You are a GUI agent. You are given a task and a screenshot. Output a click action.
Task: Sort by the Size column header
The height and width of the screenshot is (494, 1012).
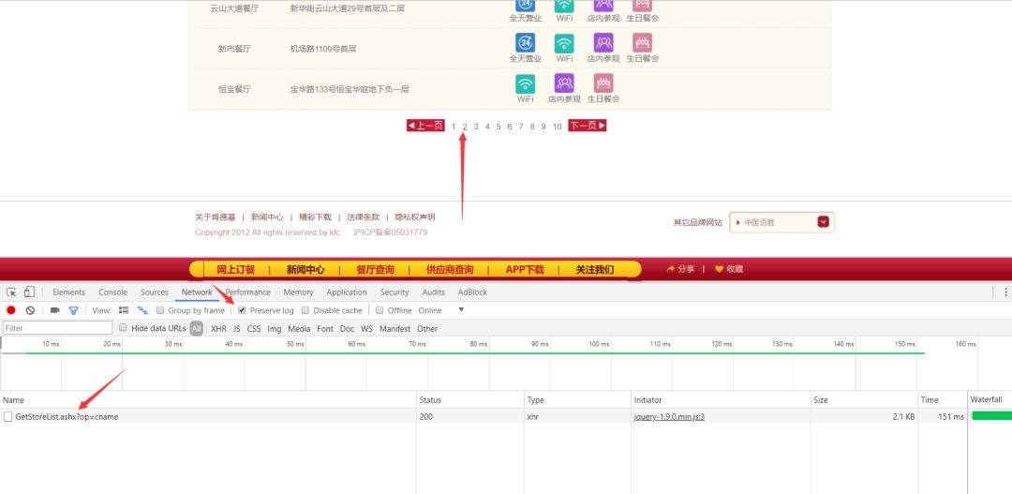point(864,399)
